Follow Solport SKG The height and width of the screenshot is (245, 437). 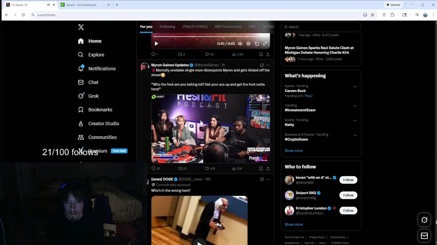click(x=348, y=195)
